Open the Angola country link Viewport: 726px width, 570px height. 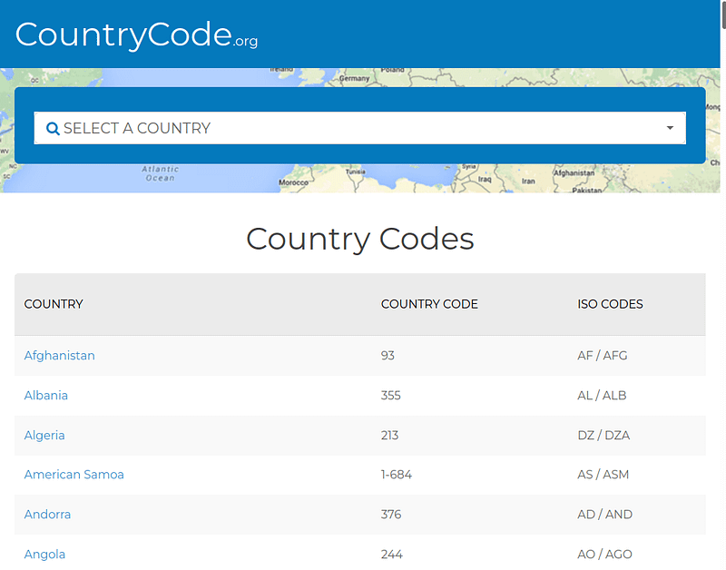coord(44,555)
